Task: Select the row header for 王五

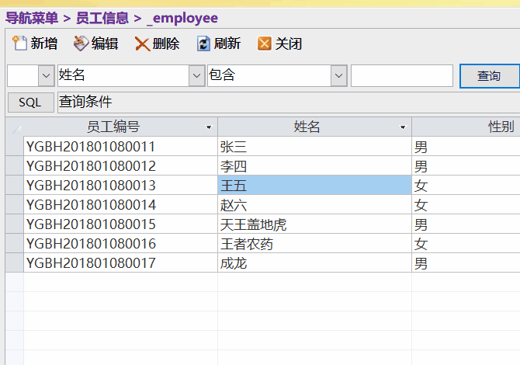Action: click(x=15, y=185)
